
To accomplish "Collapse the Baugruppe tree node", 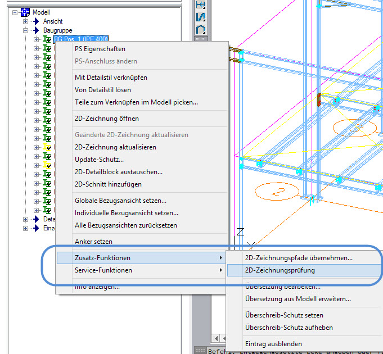I will click(26, 30).
